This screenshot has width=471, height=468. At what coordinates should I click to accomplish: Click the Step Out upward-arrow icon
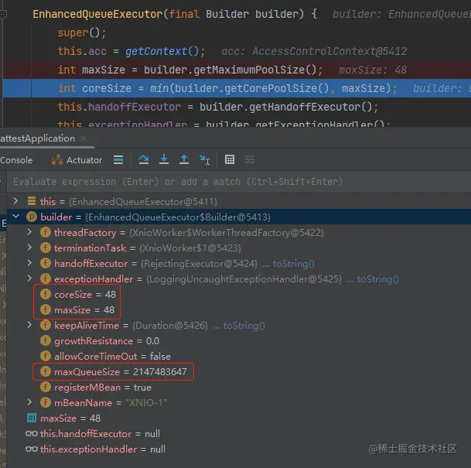point(184,159)
